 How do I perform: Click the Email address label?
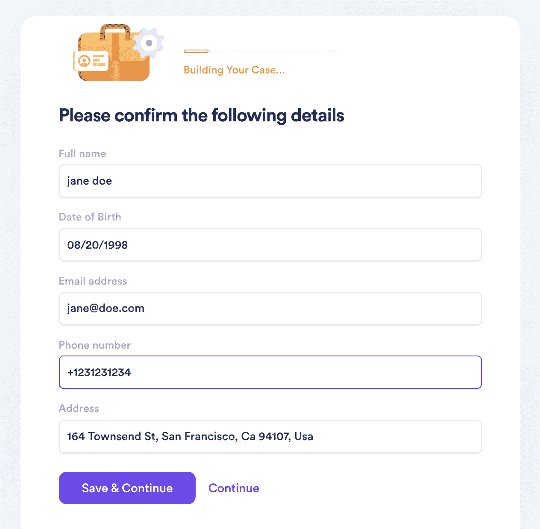tap(93, 281)
